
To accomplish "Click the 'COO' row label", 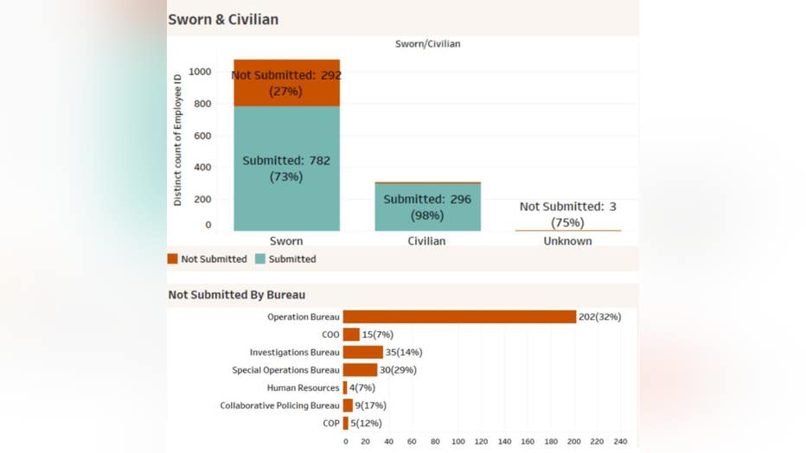I will 331,335.
